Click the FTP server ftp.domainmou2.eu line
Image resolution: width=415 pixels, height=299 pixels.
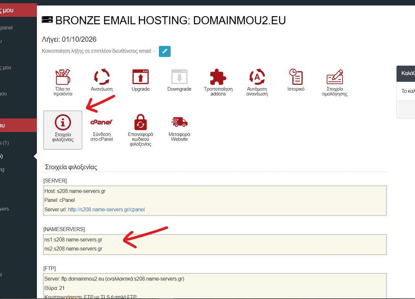[114, 279]
